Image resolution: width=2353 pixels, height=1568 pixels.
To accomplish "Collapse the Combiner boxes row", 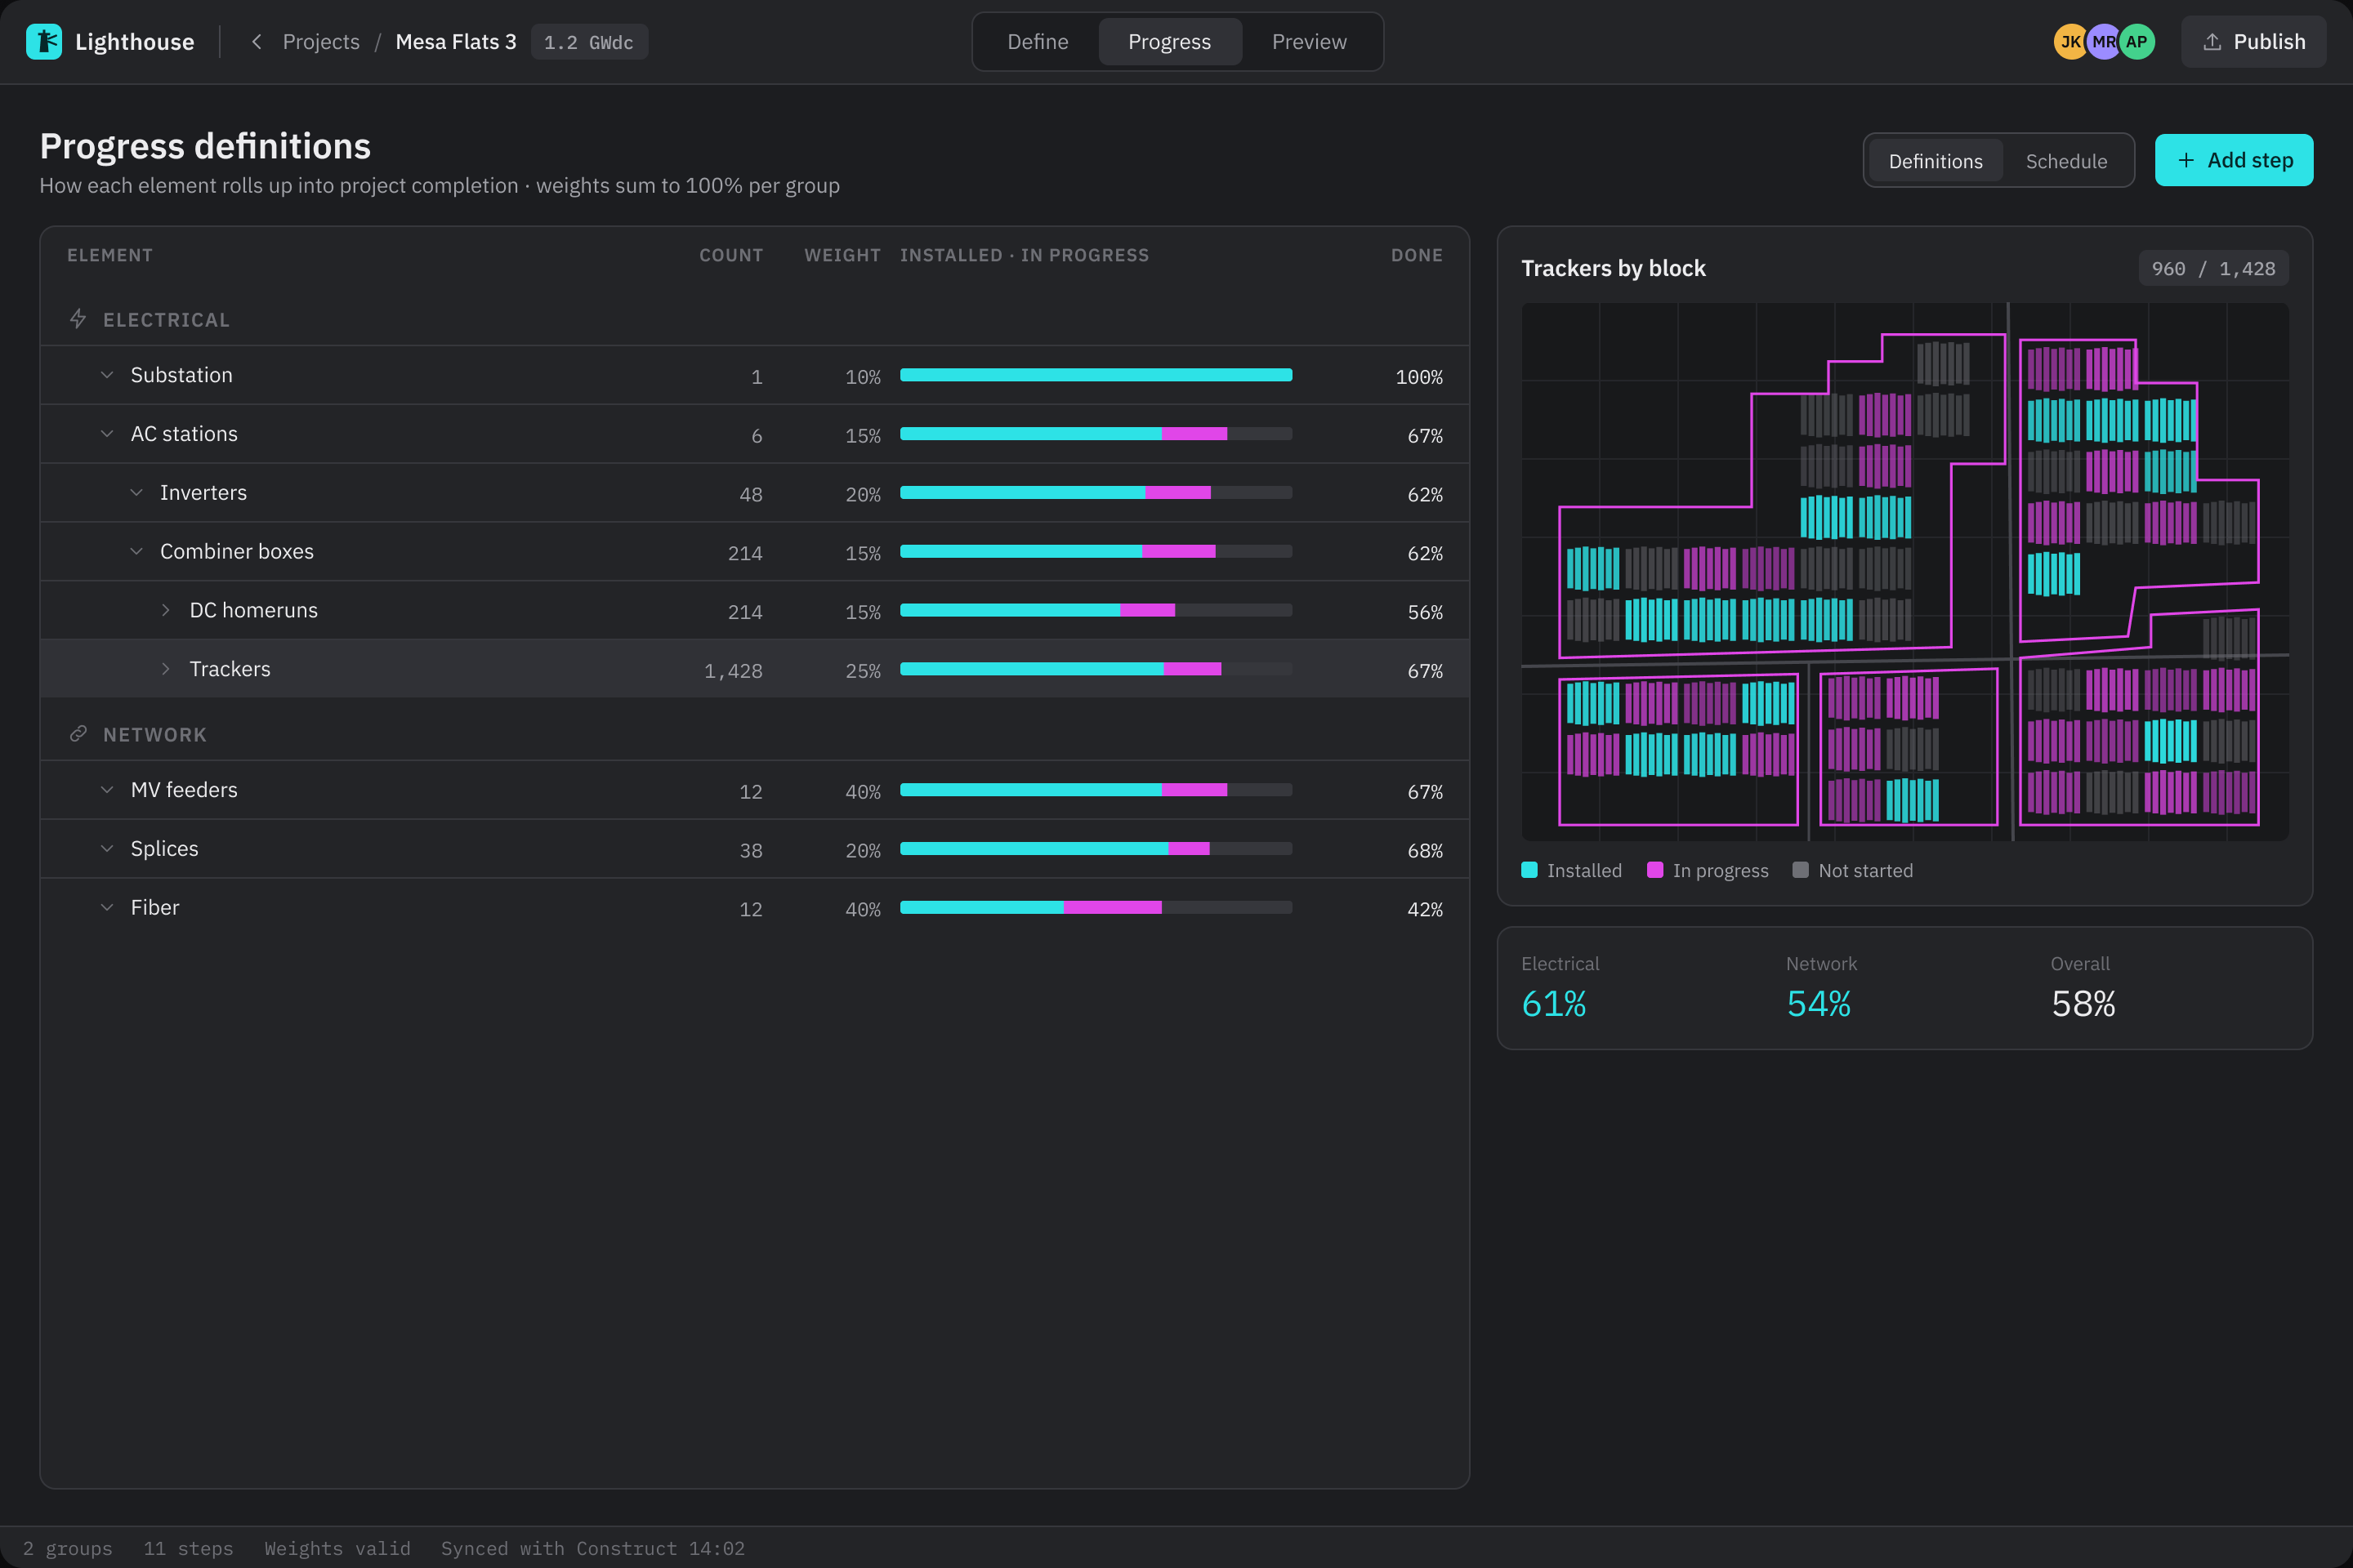I will [x=137, y=551].
